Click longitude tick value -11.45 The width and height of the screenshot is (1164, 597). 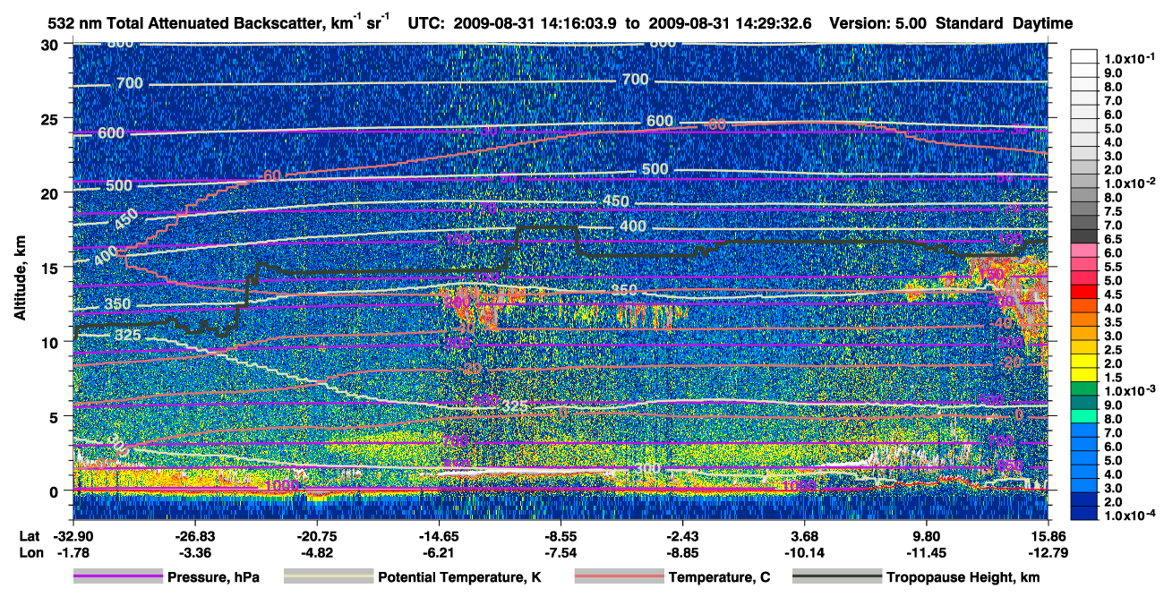click(927, 552)
